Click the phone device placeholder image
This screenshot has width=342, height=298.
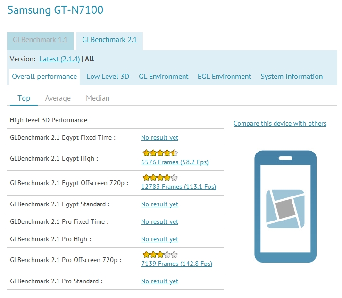285,206
